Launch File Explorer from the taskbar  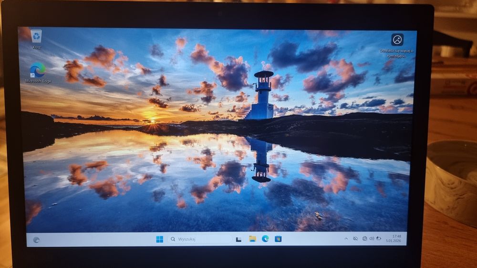(252, 239)
